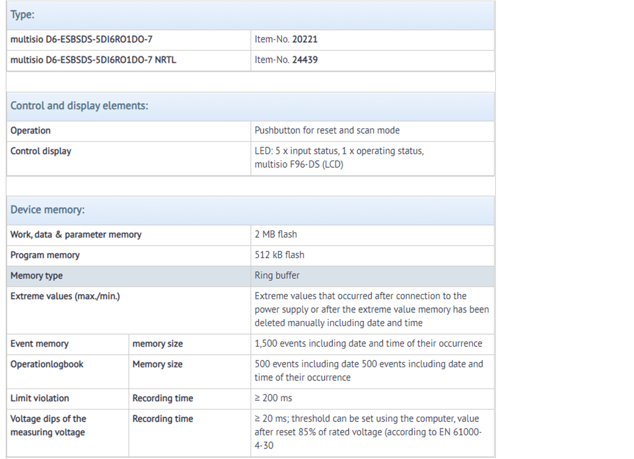Select the multisio D6-ESBSDS-5DI6RO1DO-7 cell without NRTL
The width and height of the screenshot is (634, 459).
[129, 40]
